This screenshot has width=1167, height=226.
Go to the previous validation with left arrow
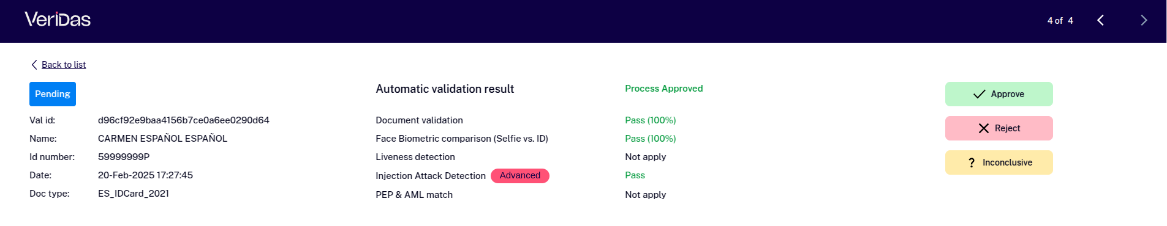point(1100,20)
